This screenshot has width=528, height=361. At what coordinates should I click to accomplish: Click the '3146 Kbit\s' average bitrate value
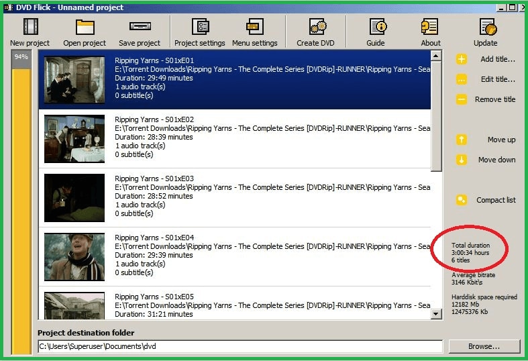coord(467,282)
